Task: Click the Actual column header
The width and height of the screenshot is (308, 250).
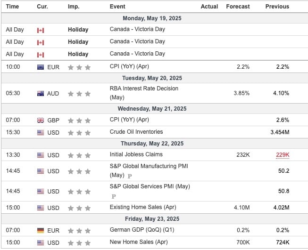Action: tap(209, 7)
